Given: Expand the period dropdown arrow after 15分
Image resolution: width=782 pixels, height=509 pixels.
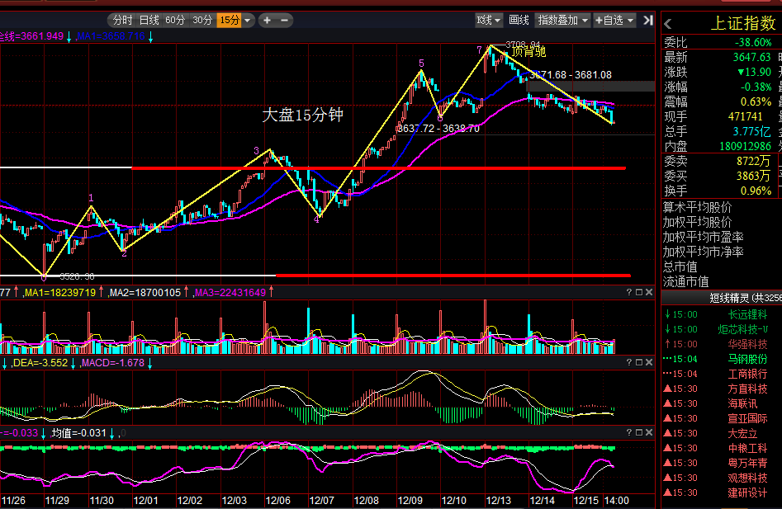Looking at the screenshot, I should 248,21.
